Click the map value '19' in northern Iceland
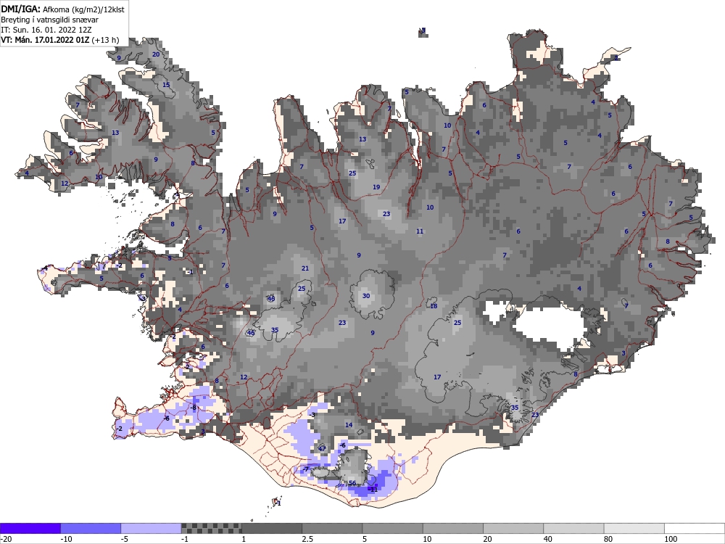This screenshot has height=544, width=725. (376, 187)
